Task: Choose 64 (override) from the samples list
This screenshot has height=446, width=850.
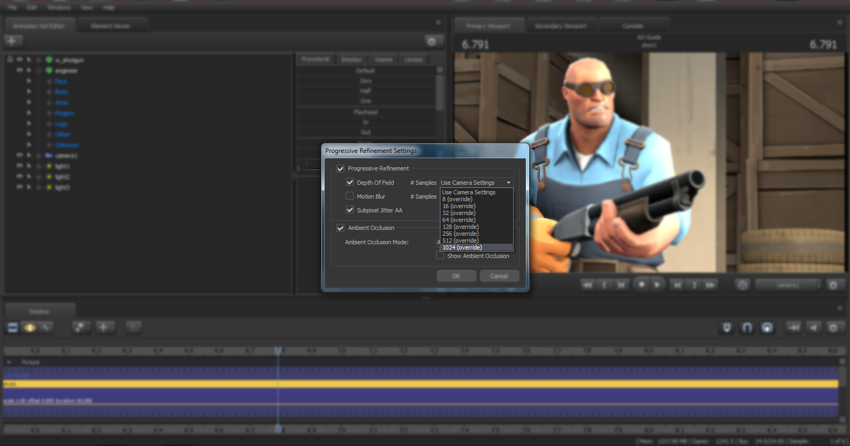Action: [477, 220]
